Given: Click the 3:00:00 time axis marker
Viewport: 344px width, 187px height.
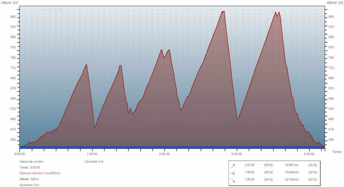Looking at the screenshot, I should coord(237,154).
